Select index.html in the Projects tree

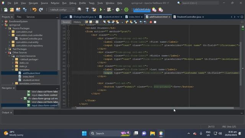(28, 77)
